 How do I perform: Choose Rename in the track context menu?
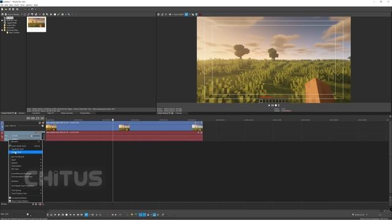pos(26,141)
